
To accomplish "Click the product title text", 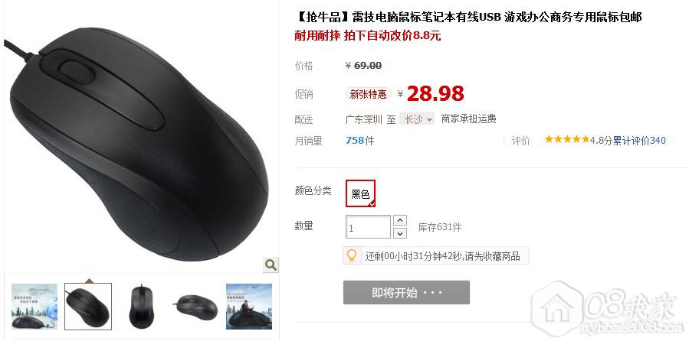I will click(x=468, y=18).
